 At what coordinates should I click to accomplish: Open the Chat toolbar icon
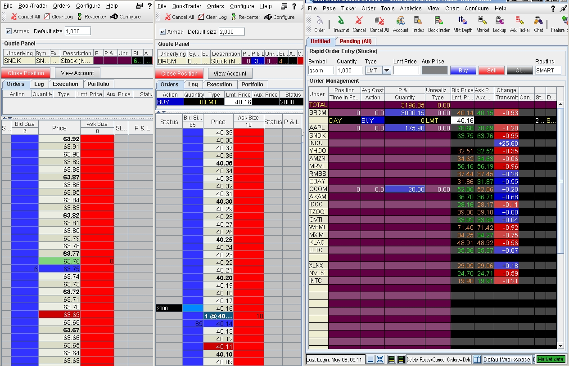click(538, 24)
